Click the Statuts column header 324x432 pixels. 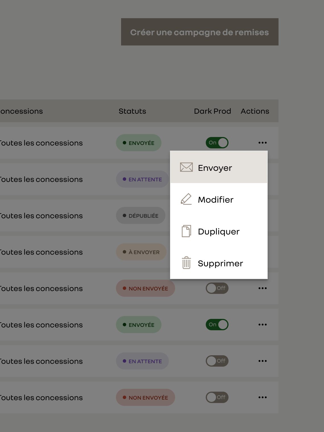[132, 111]
